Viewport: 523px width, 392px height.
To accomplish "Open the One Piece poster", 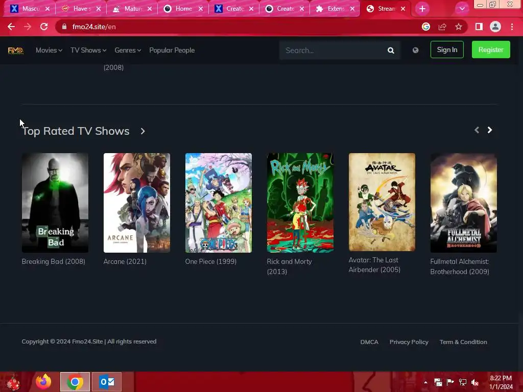I will click(219, 203).
